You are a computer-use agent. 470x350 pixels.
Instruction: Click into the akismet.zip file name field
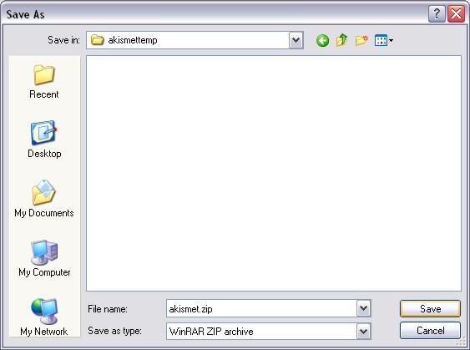[261, 308]
